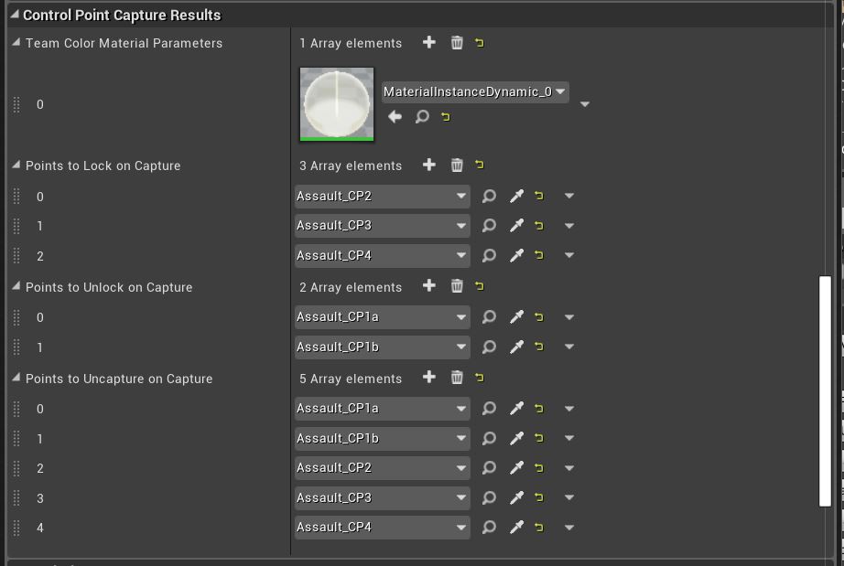Reset Points to Unlock on Capture array
The image size is (844, 566).
(x=479, y=286)
